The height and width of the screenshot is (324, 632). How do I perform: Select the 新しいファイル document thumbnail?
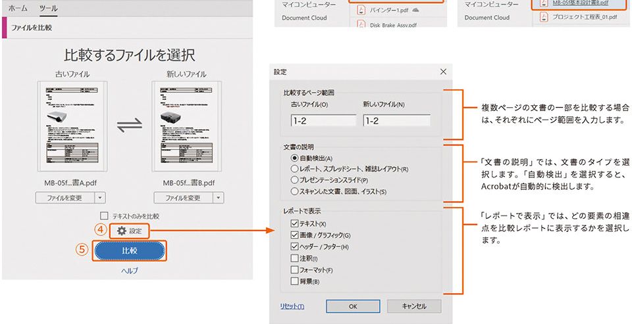pos(186,126)
